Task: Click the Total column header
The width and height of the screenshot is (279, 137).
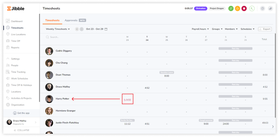Action: coord(264,39)
